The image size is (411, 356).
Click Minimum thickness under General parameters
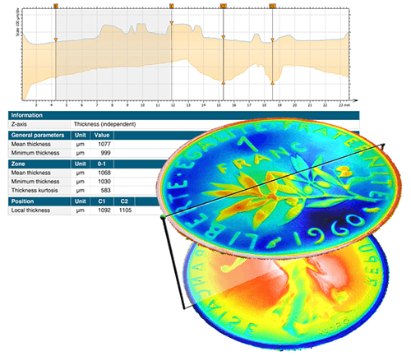click(35, 153)
